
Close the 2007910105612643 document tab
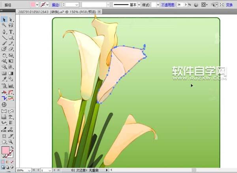99,11
